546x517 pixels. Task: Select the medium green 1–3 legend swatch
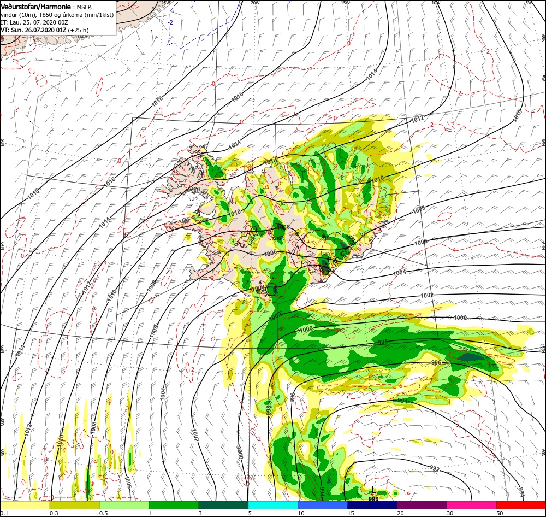174,505
